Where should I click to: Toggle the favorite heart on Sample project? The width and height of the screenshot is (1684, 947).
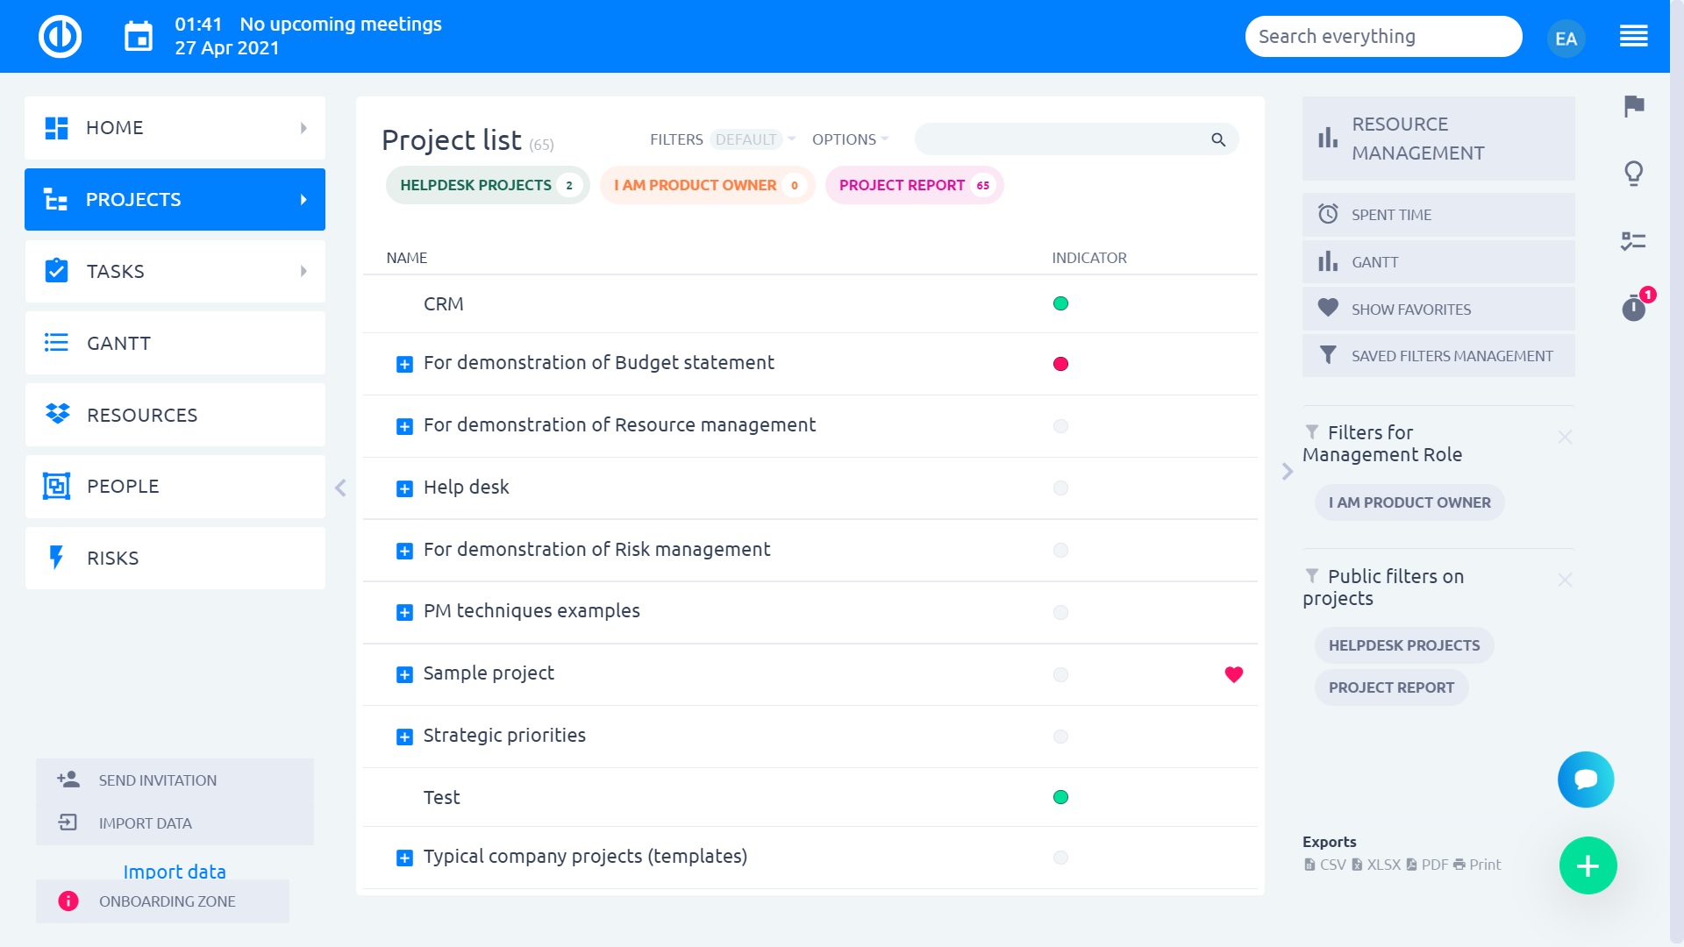[x=1233, y=674]
